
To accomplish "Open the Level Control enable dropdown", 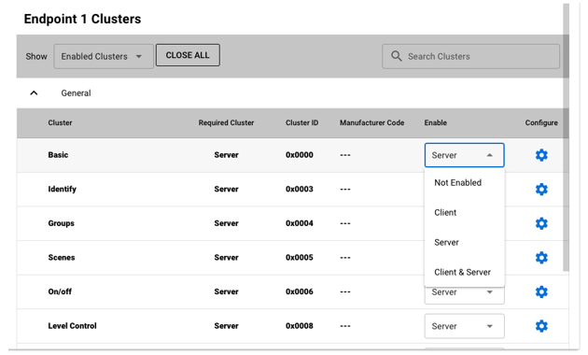I will pos(464,326).
